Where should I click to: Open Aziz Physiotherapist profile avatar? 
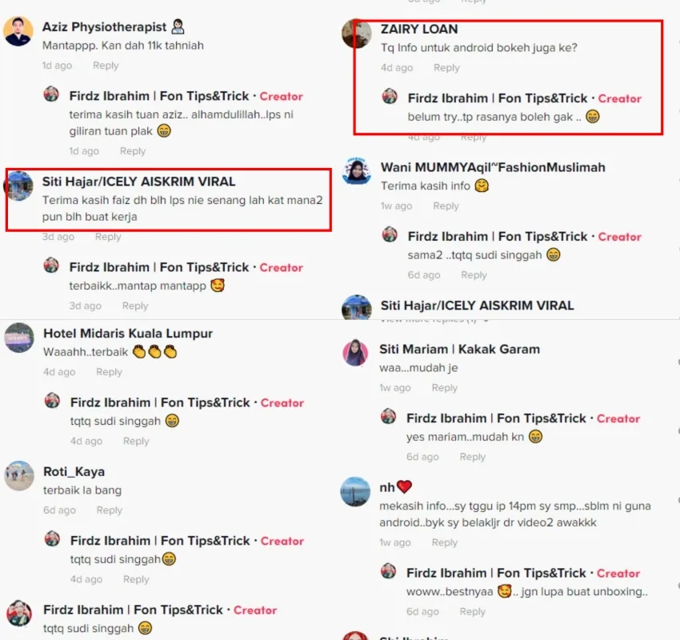(x=18, y=31)
